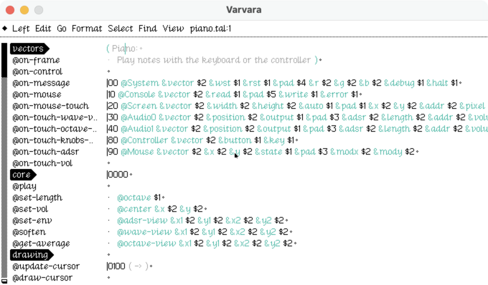The width and height of the screenshot is (488, 285).
Task: Open the Format menu
Action: [x=87, y=29]
